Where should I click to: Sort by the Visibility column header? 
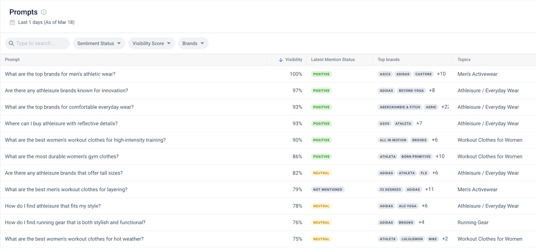click(293, 59)
